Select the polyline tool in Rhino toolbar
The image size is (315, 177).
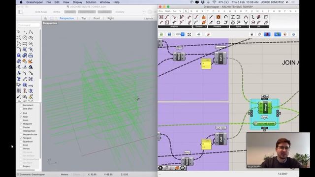(x=31, y=31)
